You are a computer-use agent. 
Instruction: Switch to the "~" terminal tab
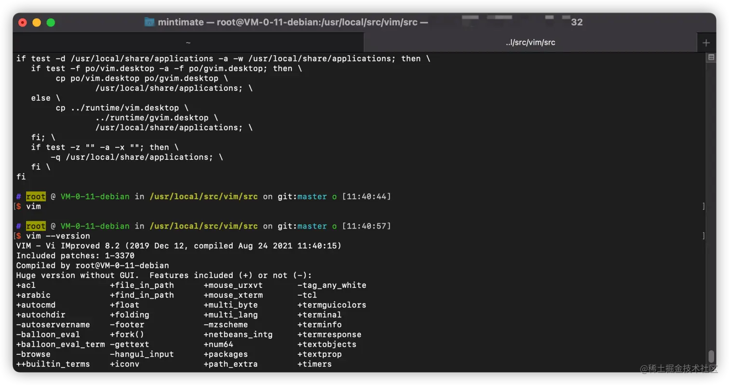tap(188, 42)
